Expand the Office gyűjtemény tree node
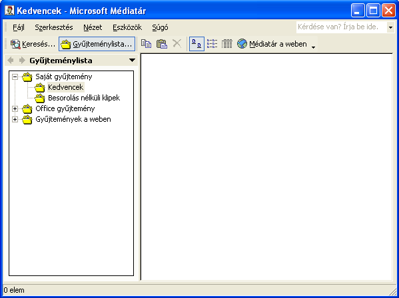399x298 pixels. coord(15,108)
